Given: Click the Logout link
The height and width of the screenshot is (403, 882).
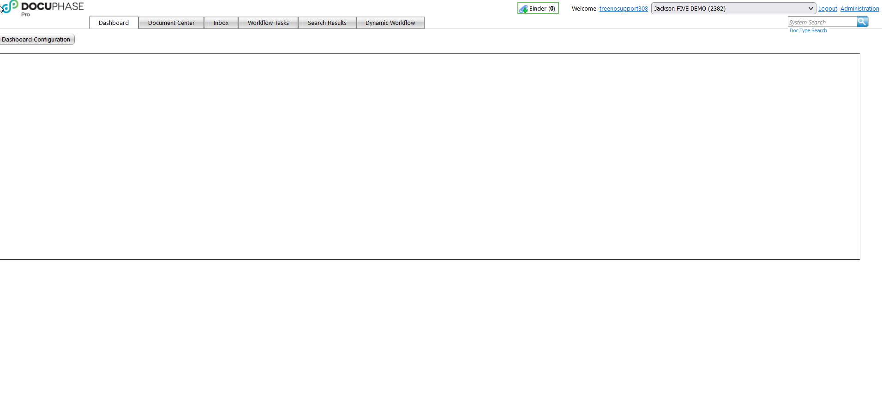Looking at the screenshot, I should 828,8.
